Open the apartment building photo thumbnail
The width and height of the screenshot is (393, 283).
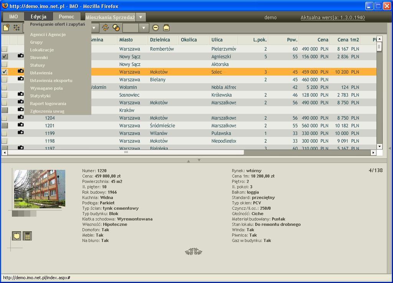click(x=40, y=189)
